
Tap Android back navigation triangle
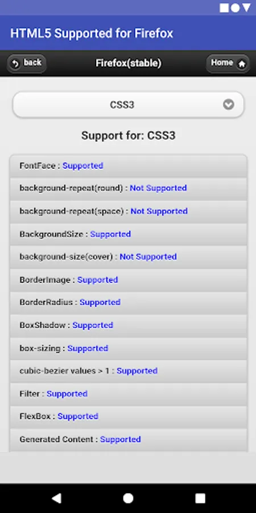(56, 498)
